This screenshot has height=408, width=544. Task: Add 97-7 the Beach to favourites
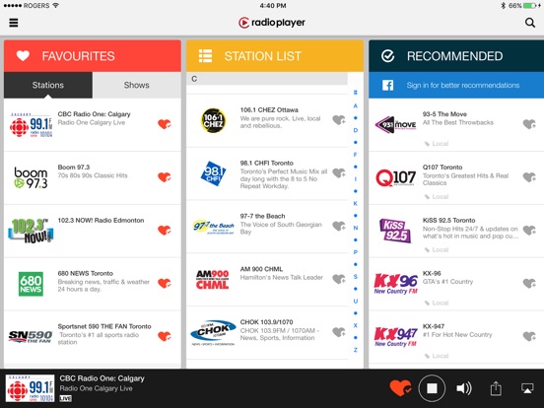point(339,226)
